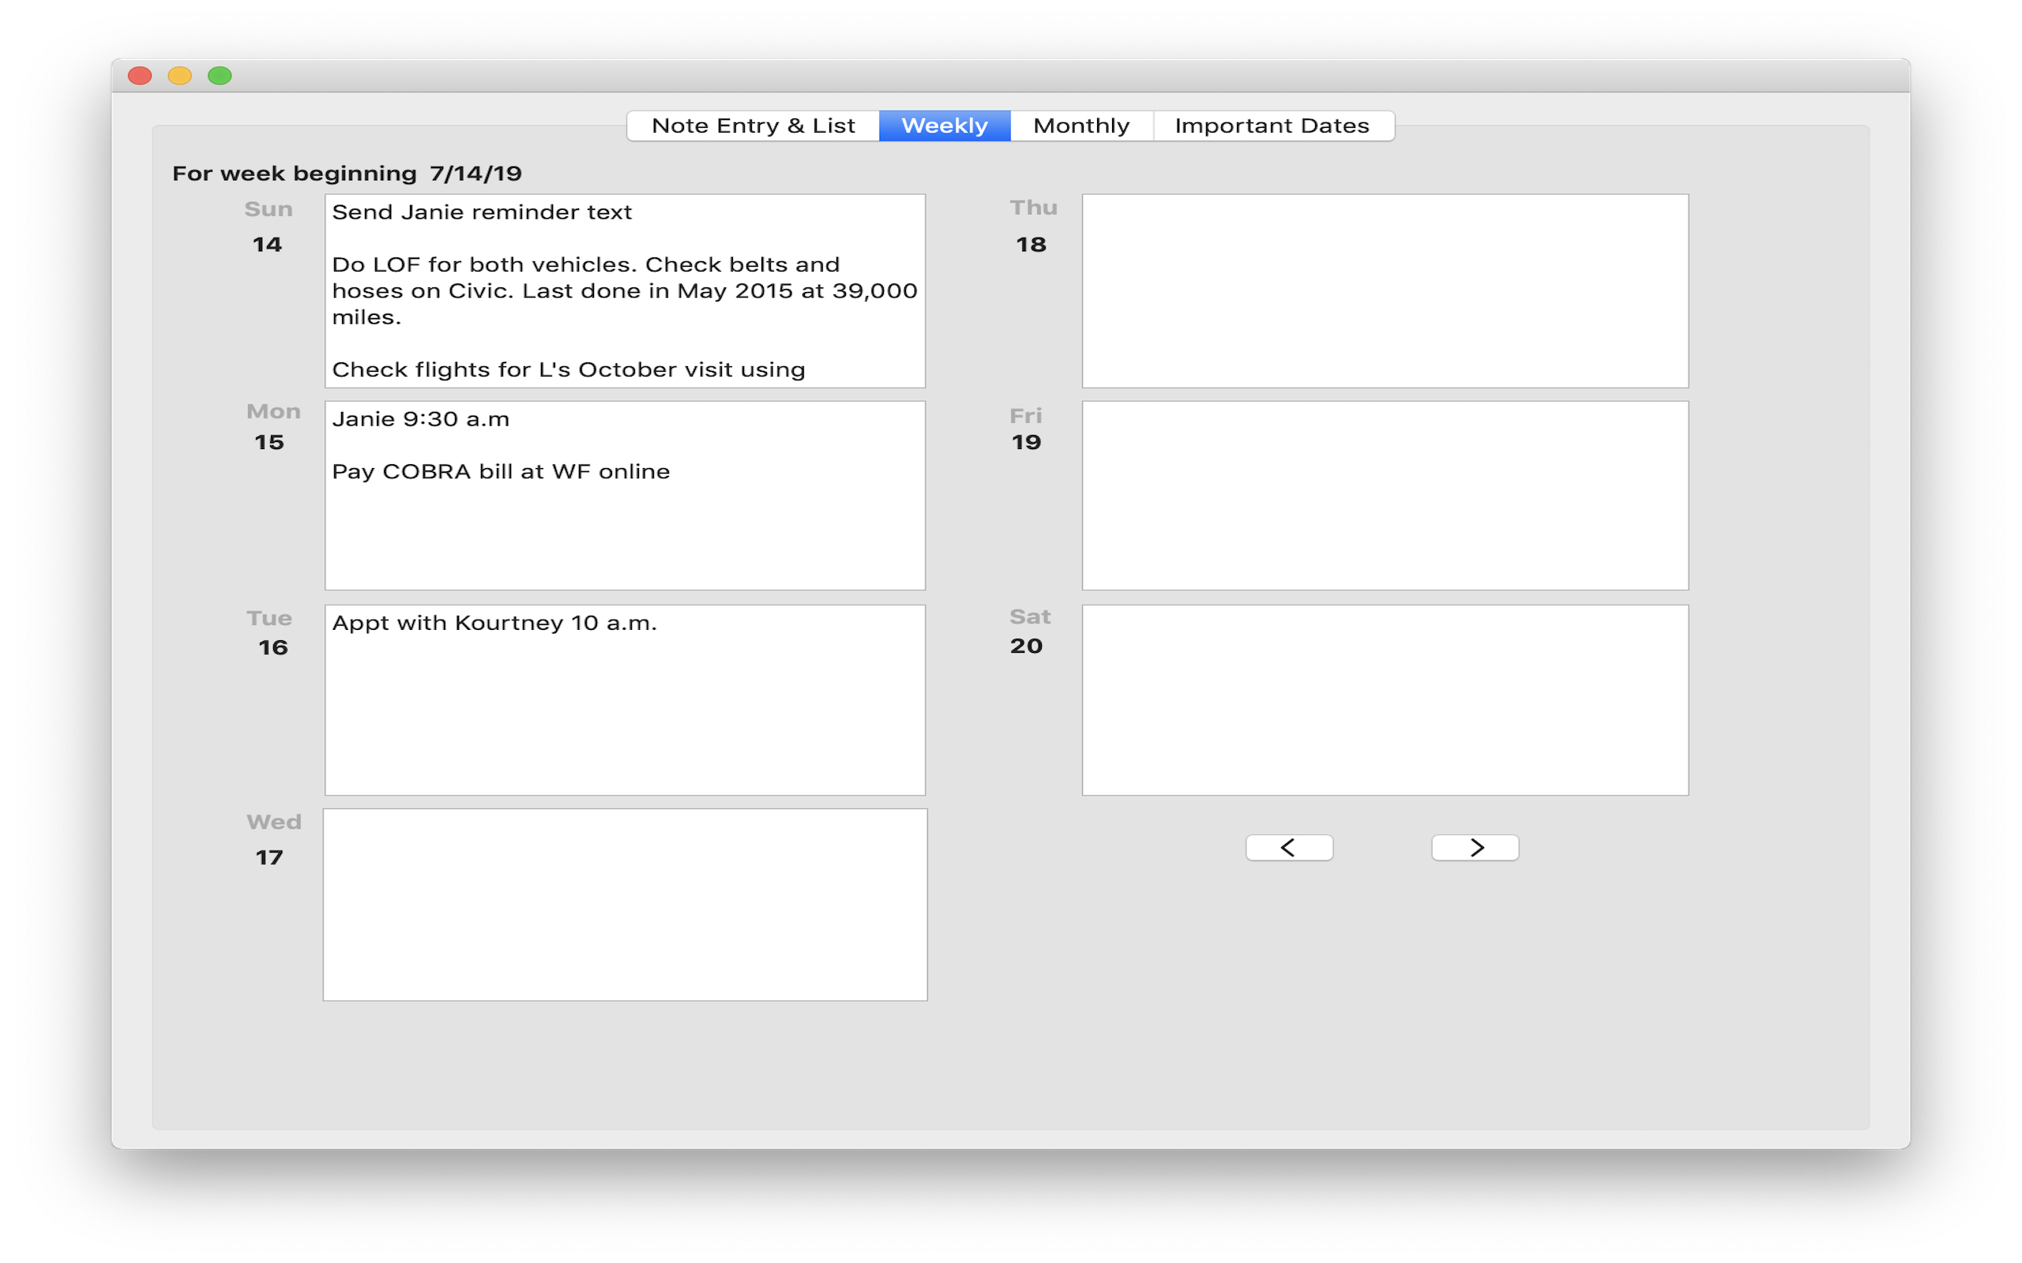Switch to Note Entry & List tab
The image size is (2022, 1263).
[x=752, y=126]
